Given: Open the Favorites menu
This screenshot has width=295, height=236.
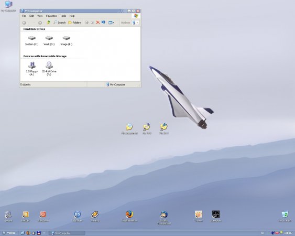Looking at the screenshot, I should tap(51, 16).
